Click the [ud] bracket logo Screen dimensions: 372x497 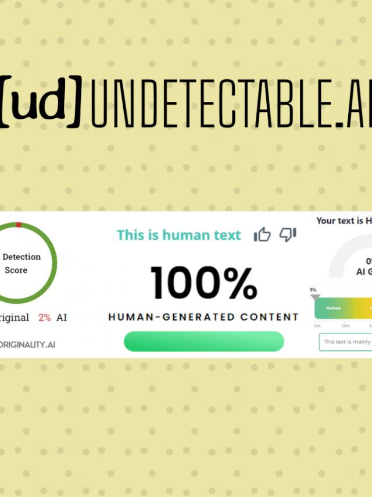pyautogui.click(x=40, y=108)
